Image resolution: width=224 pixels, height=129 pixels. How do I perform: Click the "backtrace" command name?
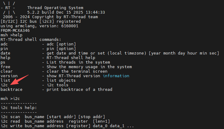coord(12,89)
